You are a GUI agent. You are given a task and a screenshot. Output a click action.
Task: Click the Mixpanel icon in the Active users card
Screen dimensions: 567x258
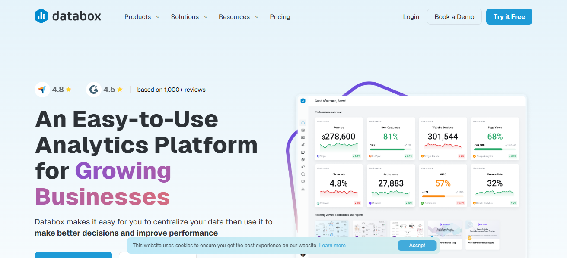370,203
